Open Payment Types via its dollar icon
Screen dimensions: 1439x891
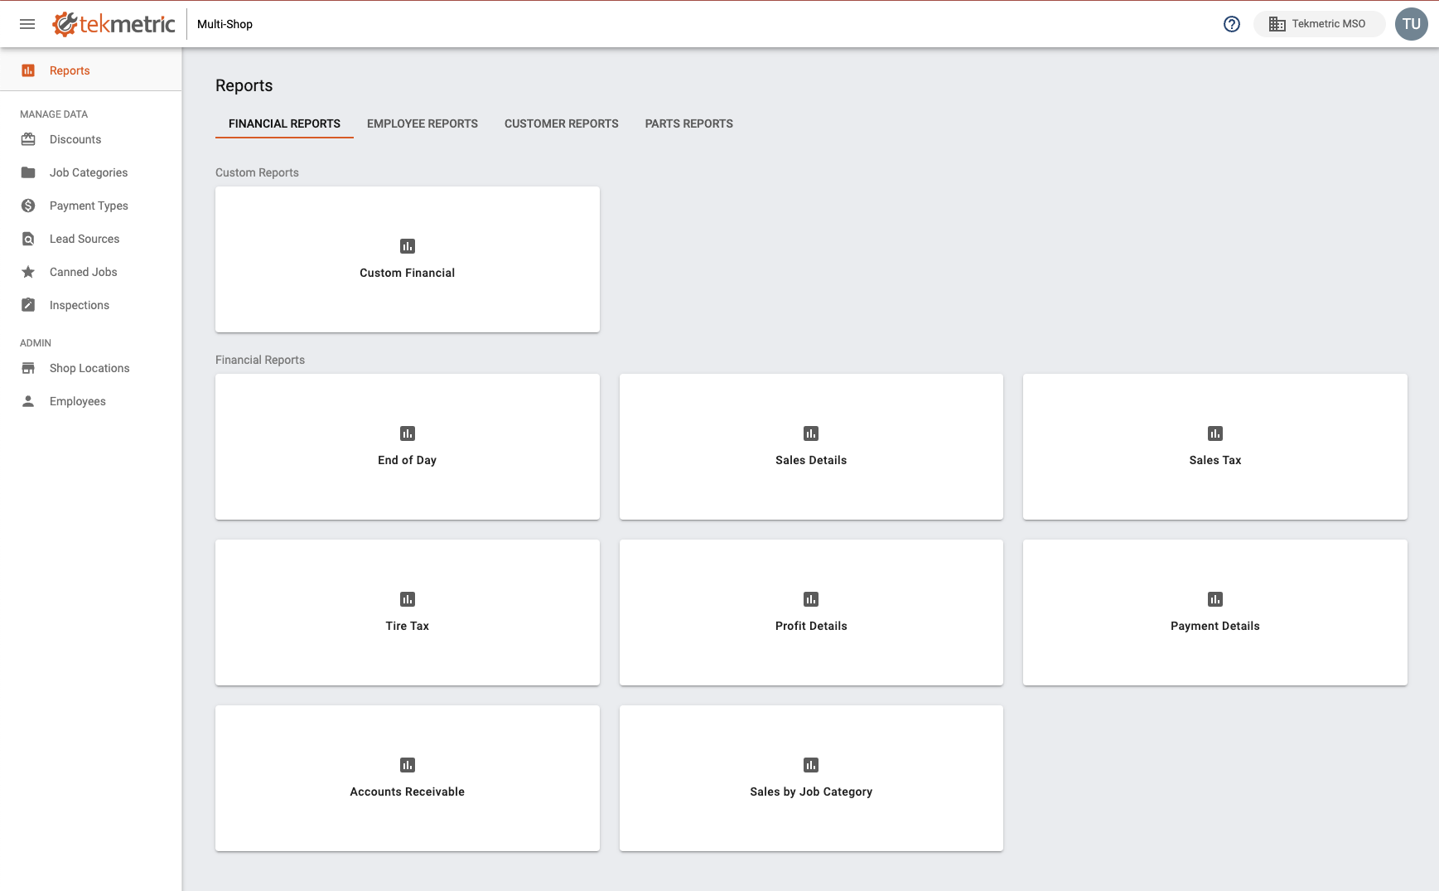point(27,206)
